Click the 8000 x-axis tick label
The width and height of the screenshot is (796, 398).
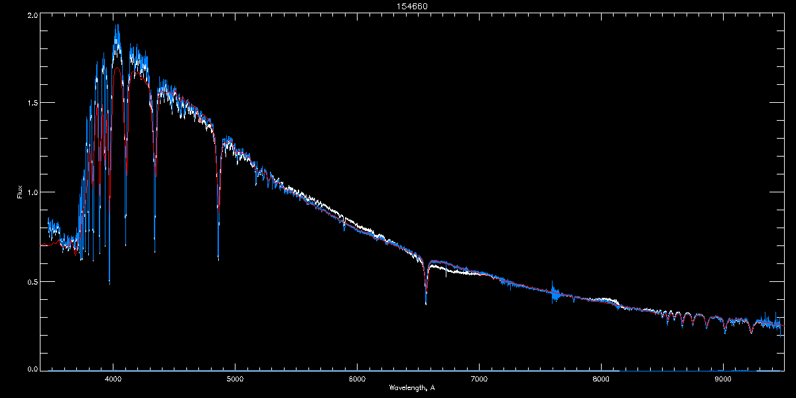[x=602, y=379]
